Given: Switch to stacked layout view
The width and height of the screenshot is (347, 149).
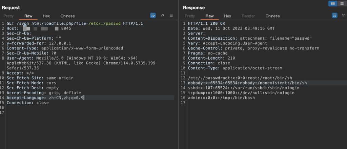Looking at the screenshot, I should [x=342, y=3].
